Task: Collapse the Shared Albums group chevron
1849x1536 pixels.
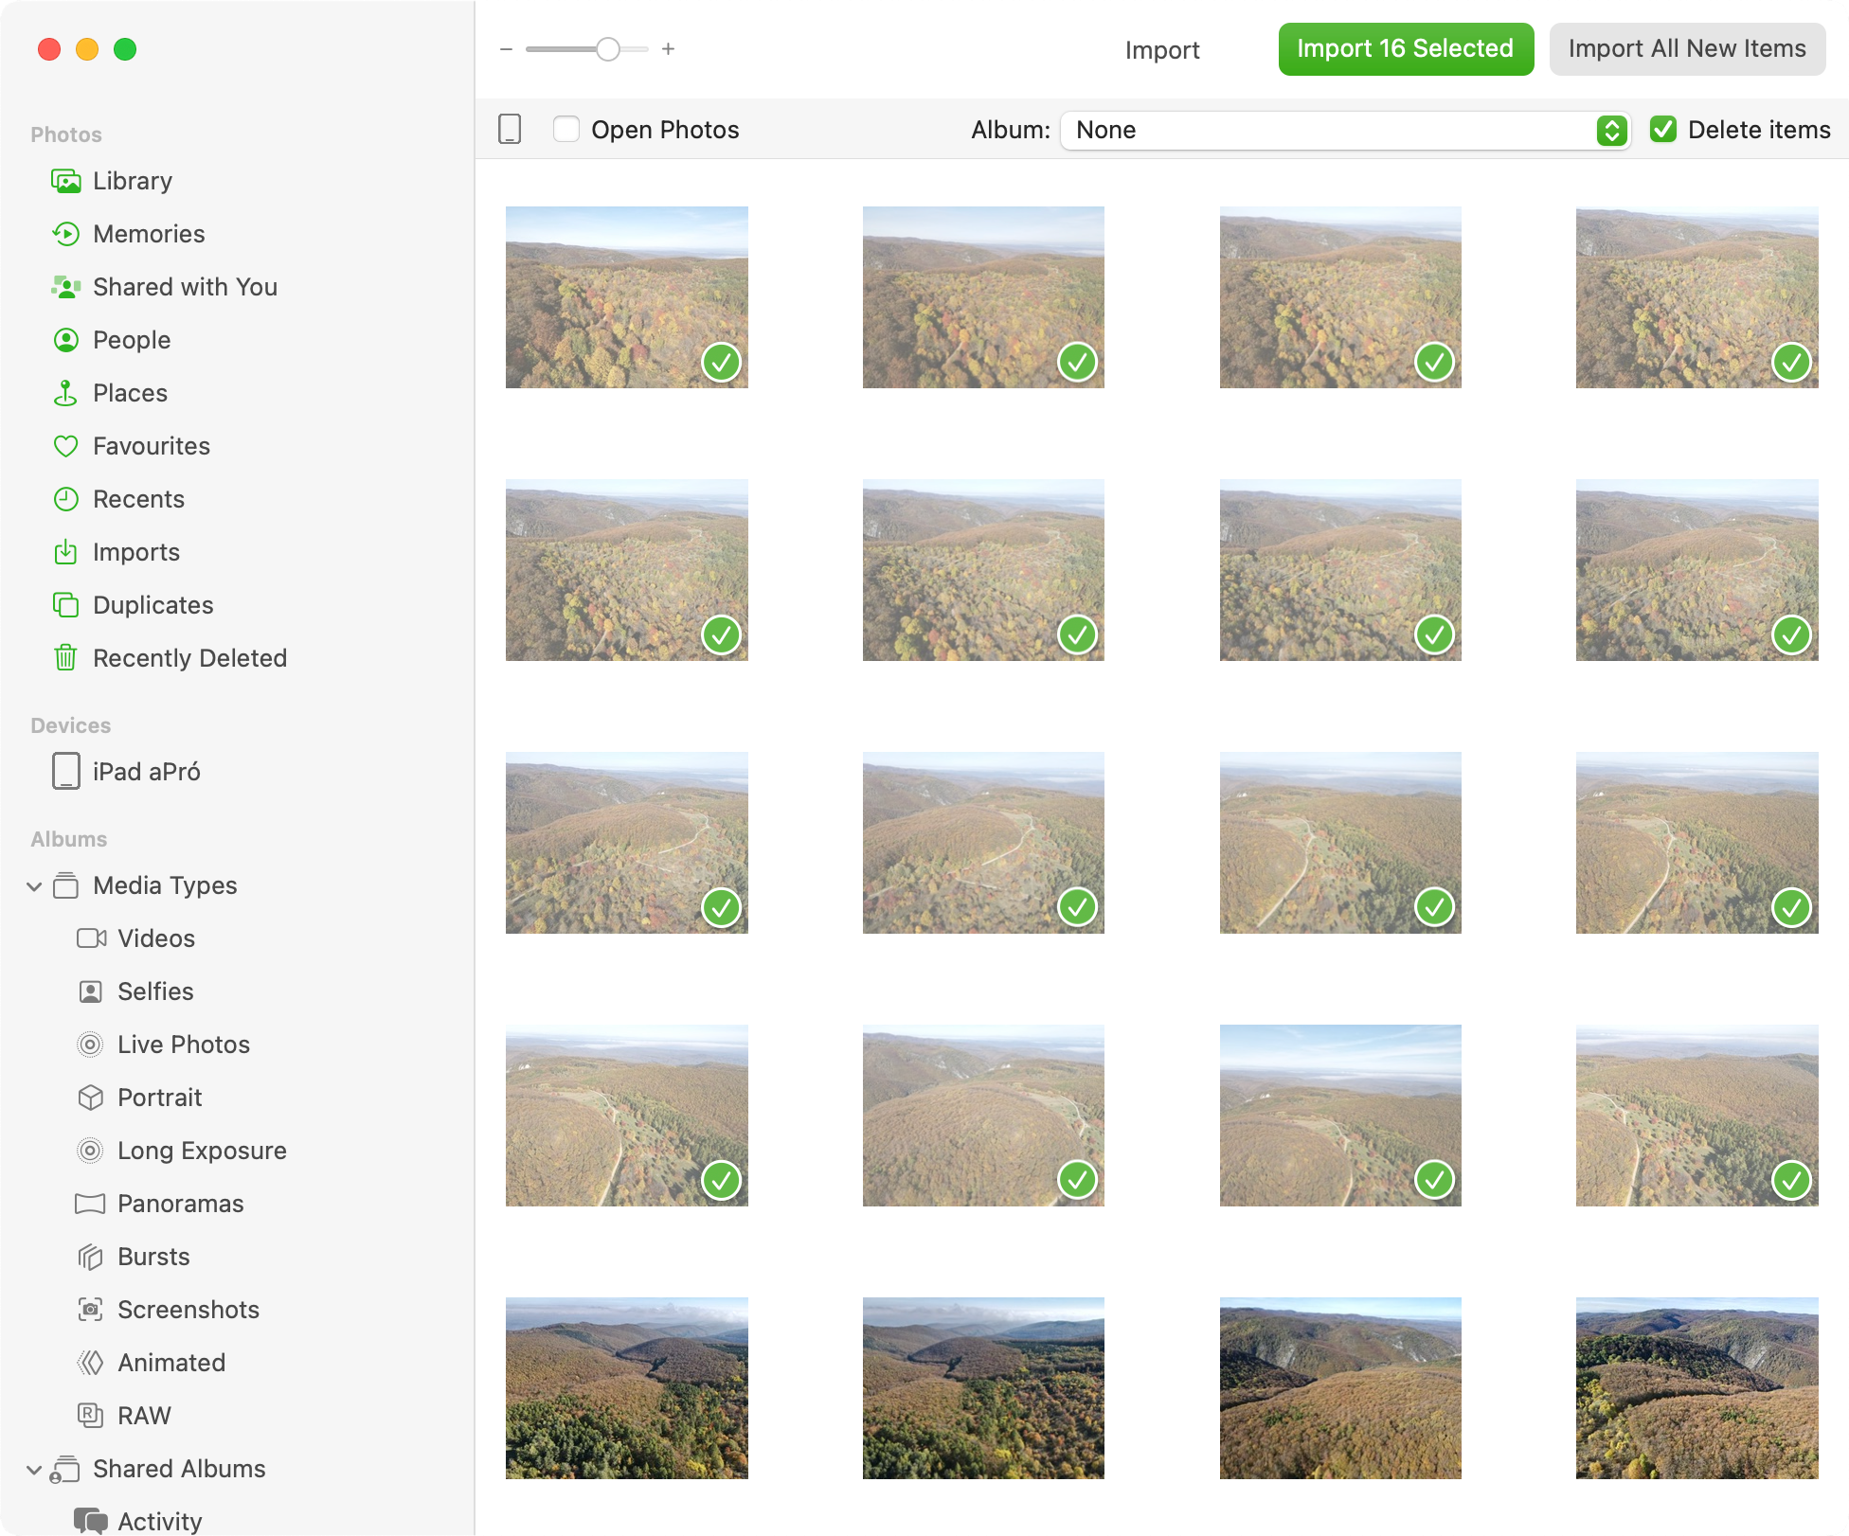Action: point(34,1470)
